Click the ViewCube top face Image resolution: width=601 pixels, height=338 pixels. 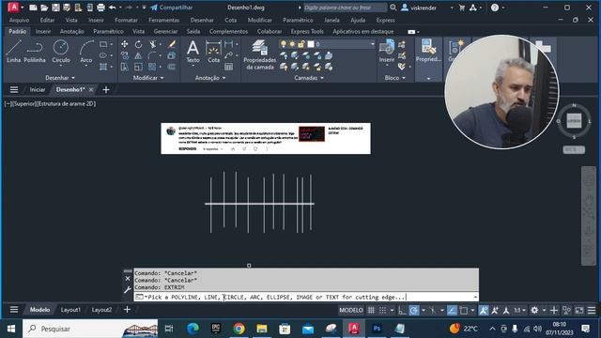coord(574,121)
